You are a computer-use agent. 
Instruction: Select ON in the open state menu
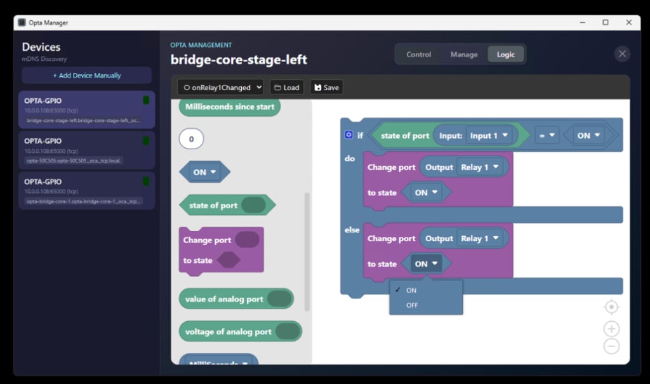pos(426,290)
